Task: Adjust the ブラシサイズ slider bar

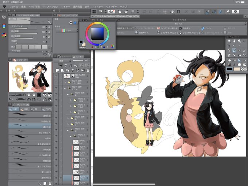Action: tap(26, 29)
